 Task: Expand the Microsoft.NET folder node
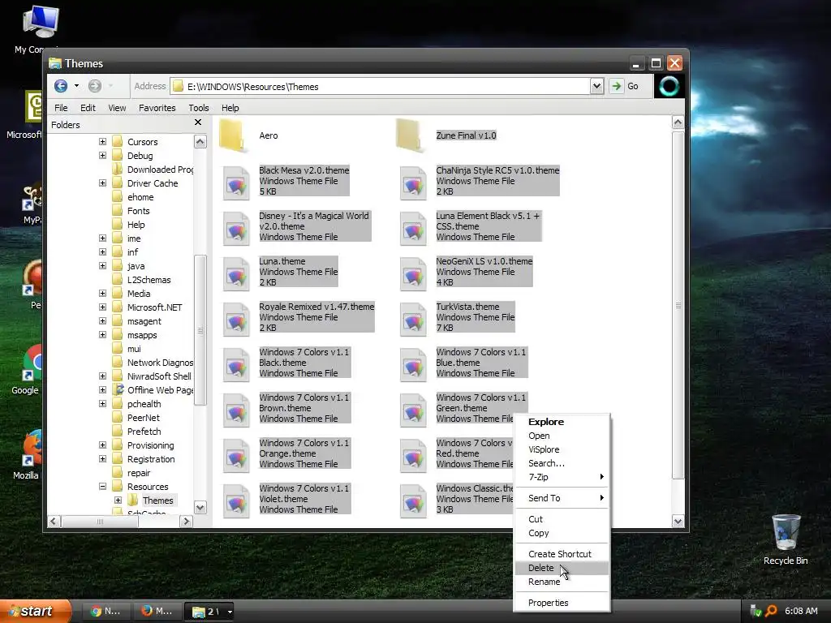(102, 307)
